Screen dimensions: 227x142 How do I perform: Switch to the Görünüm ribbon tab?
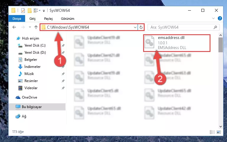click(x=68, y=19)
